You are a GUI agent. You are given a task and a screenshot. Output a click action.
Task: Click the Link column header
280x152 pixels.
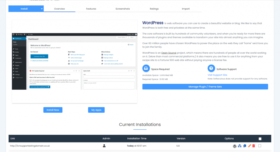(13, 138)
